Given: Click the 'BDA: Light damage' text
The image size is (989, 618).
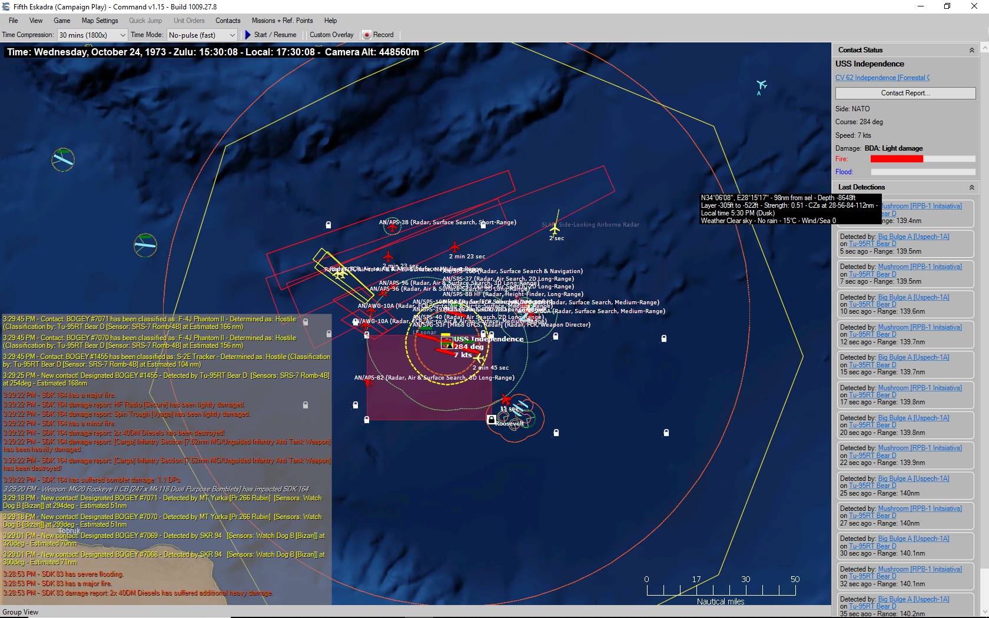Looking at the screenshot, I should pos(894,148).
